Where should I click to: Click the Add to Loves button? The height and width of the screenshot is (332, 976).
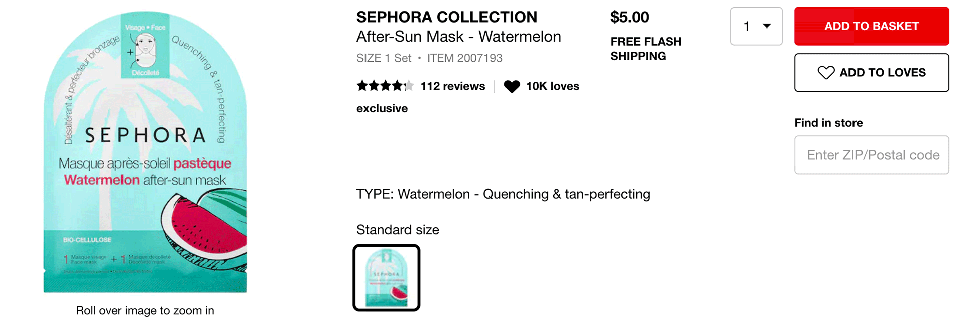872,73
